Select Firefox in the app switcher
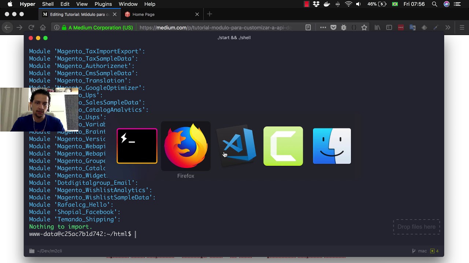 click(x=186, y=146)
